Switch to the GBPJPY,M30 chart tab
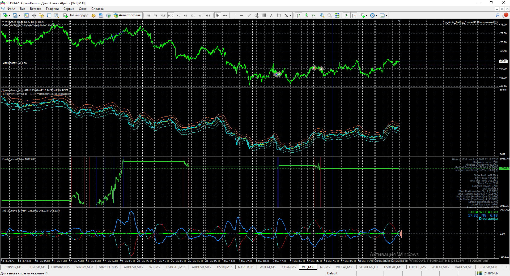 84,267
